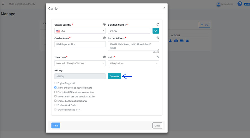This screenshot has width=250, height=138.
Task: Click the New carrier button
Action: click(x=204, y=25)
